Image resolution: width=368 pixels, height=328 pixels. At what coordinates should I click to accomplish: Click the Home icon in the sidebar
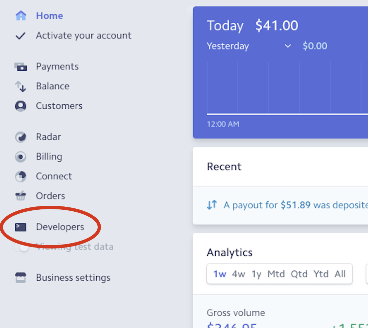21,15
